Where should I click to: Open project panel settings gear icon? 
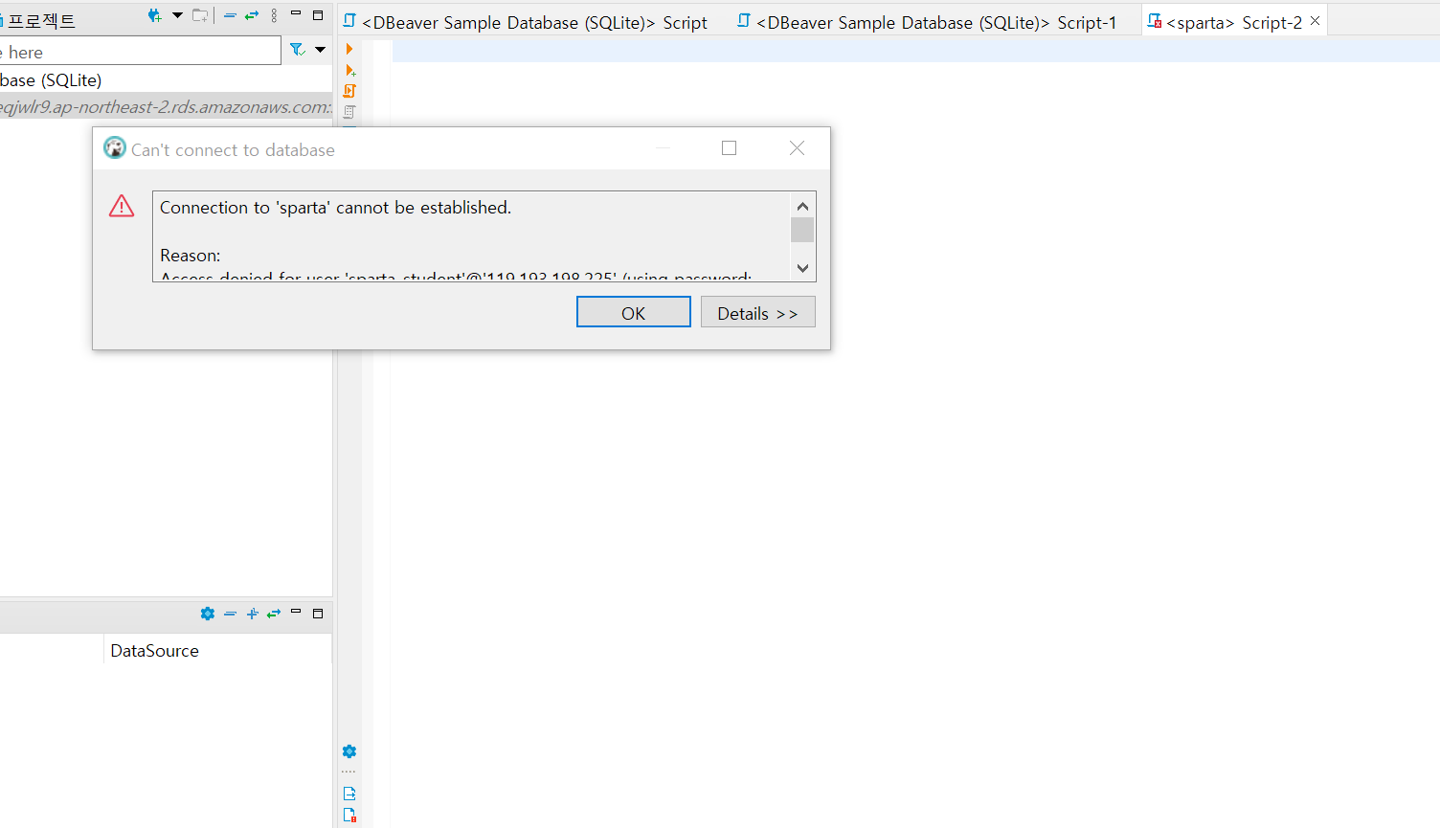pos(208,614)
